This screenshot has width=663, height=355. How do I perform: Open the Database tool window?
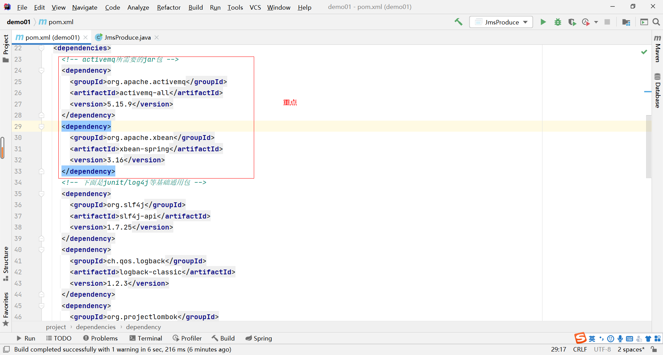657,90
